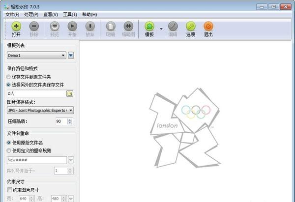Screen dimensions: 295x202
Task: Open dropdown beside the 480 height field
Action: tap(71, 199)
